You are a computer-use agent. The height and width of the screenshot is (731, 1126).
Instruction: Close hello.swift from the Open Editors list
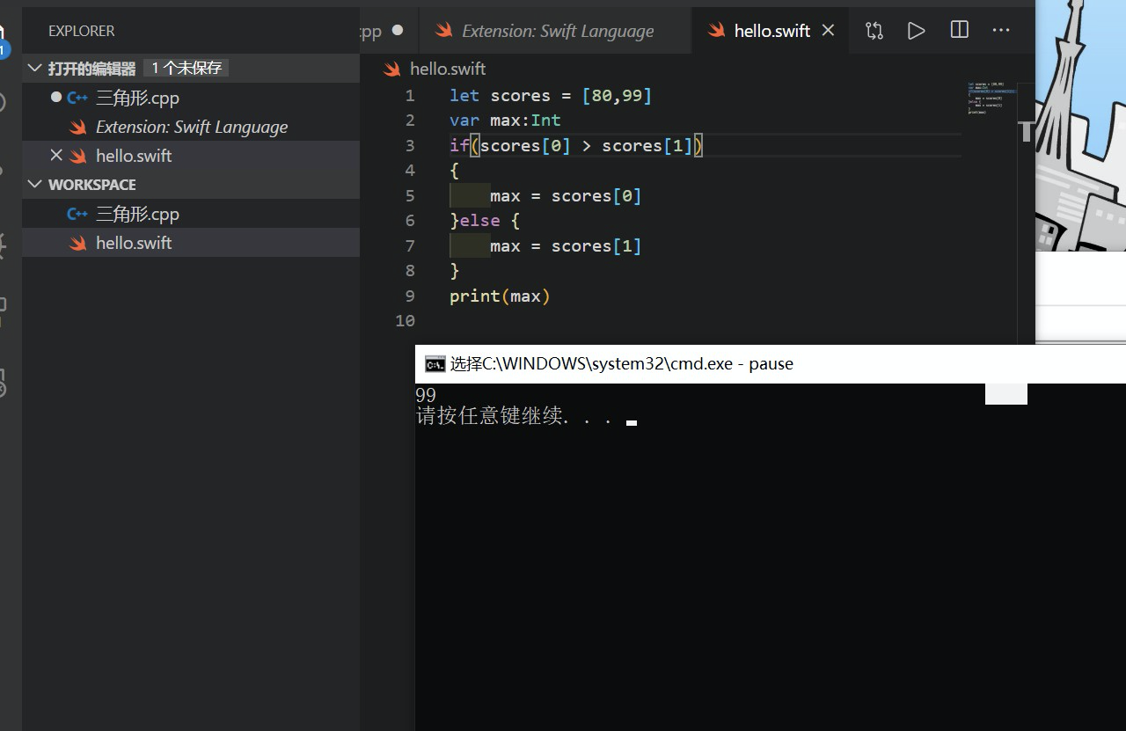click(x=56, y=155)
